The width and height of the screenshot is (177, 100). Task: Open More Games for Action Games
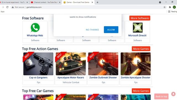tap(141, 49)
